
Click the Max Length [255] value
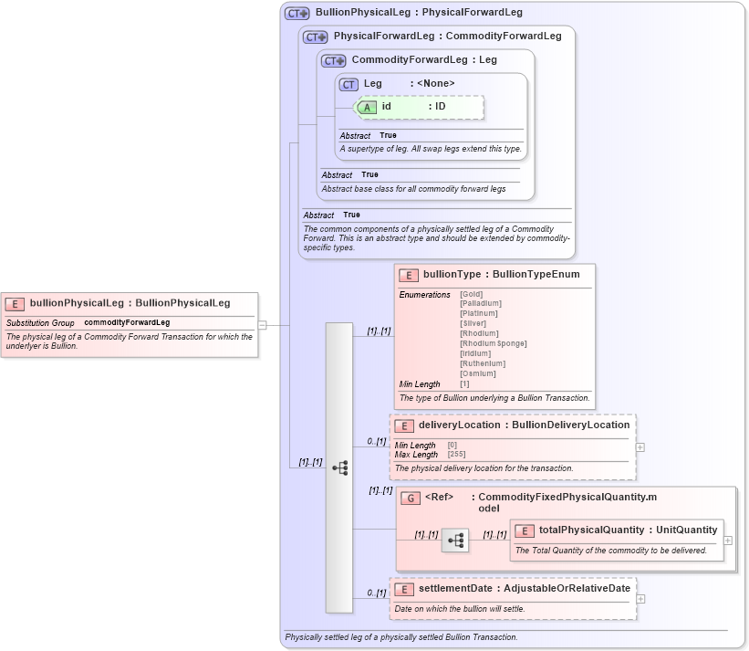point(456,454)
